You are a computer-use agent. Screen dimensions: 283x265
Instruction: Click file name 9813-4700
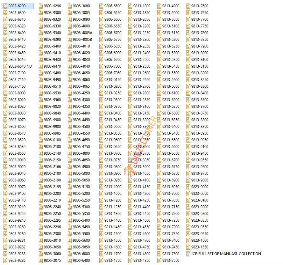[x=142, y=240]
